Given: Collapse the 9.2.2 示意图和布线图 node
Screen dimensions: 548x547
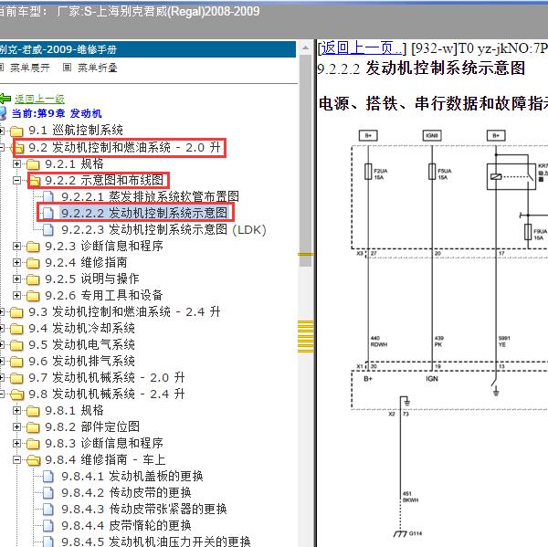Looking at the screenshot, I should [x=16, y=180].
